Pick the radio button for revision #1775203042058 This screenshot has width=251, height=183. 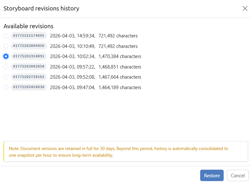(6, 67)
